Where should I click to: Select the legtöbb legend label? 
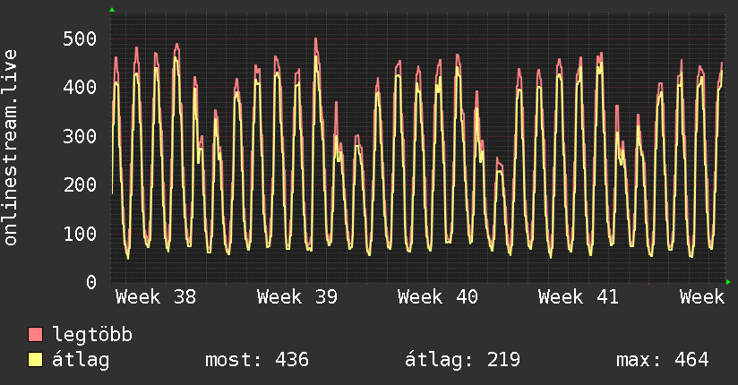[x=92, y=335]
